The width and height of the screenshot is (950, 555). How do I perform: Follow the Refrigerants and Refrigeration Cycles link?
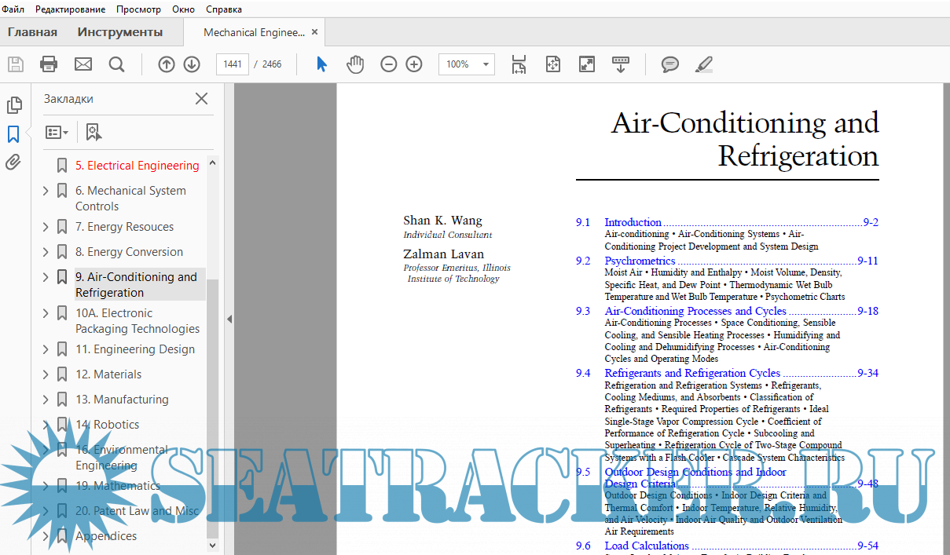pyautogui.click(x=692, y=373)
